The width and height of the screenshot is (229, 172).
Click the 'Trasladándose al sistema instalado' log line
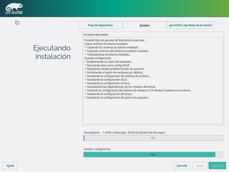point(109,54)
